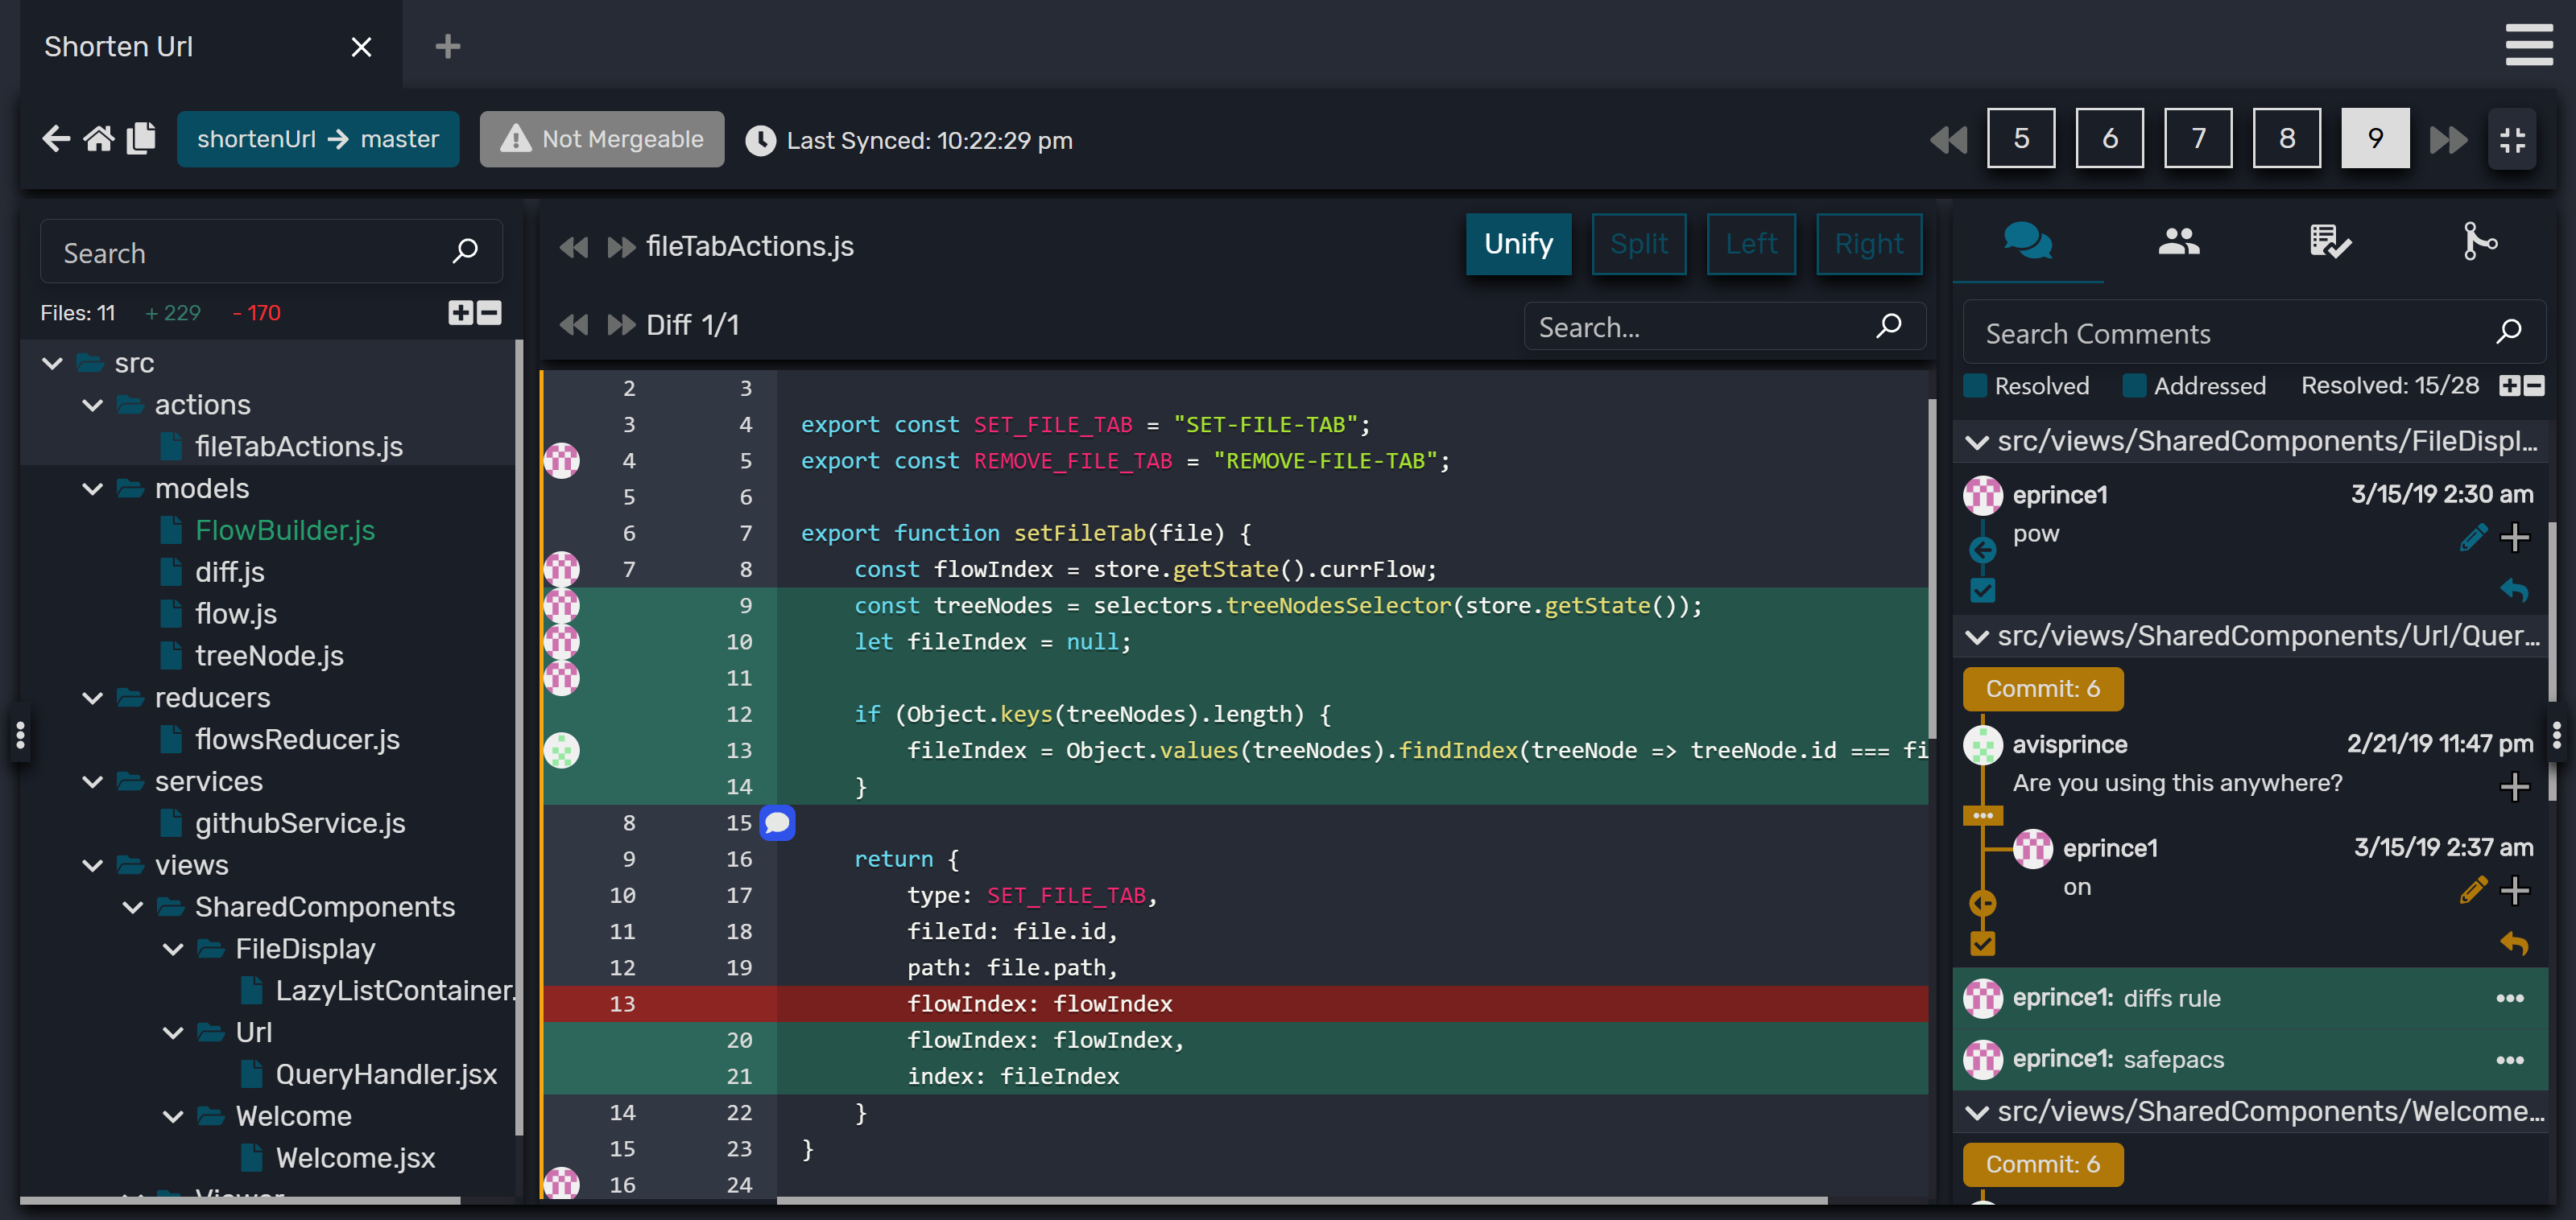Toggle the Resolved filter checkbox

[x=1976, y=385]
